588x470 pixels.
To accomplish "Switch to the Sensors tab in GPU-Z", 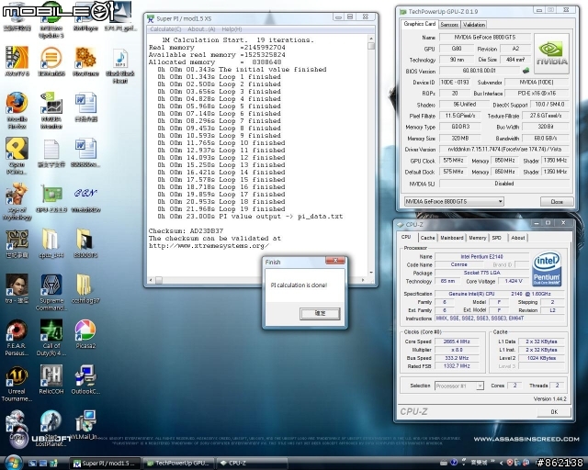I will (449, 25).
